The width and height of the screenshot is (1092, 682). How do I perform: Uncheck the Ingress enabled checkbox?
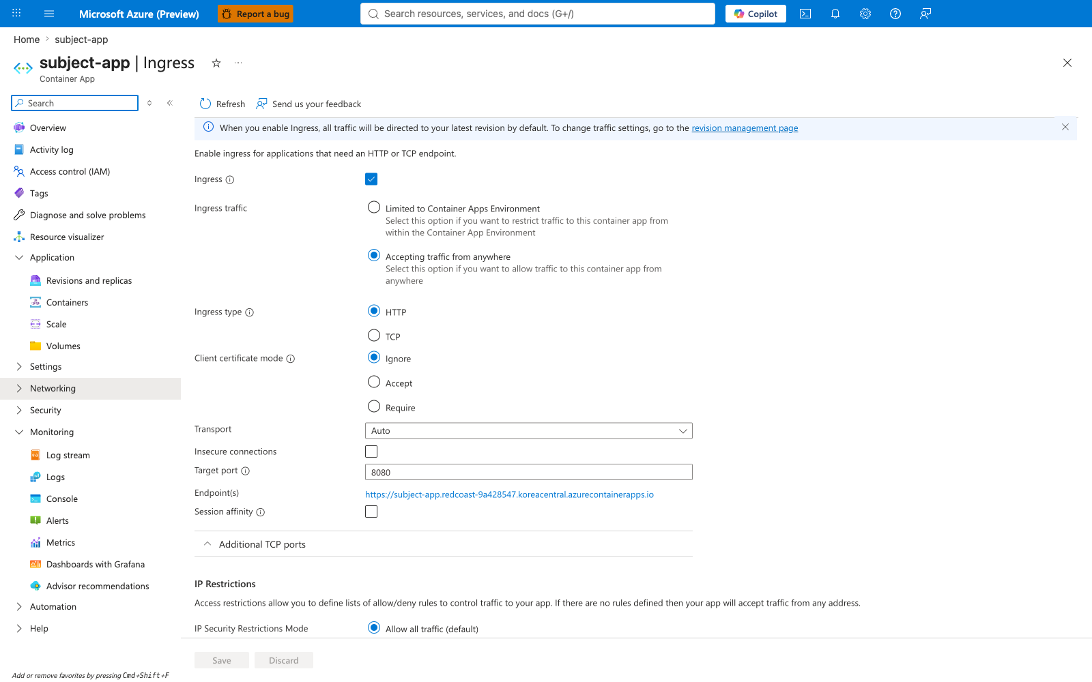[x=371, y=179]
